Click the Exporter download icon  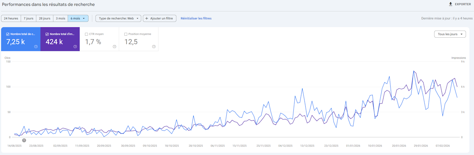point(451,4)
